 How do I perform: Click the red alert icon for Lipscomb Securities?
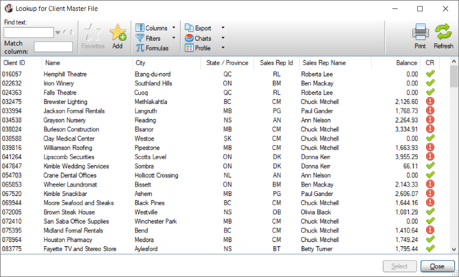tap(430, 156)
